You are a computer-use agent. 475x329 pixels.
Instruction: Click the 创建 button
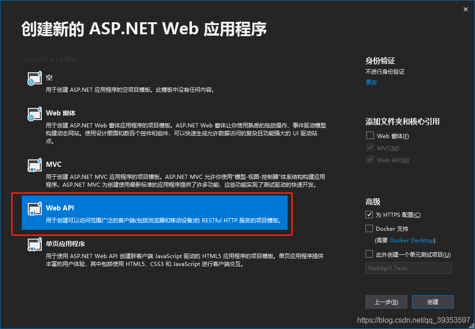(x=433, y=302)
